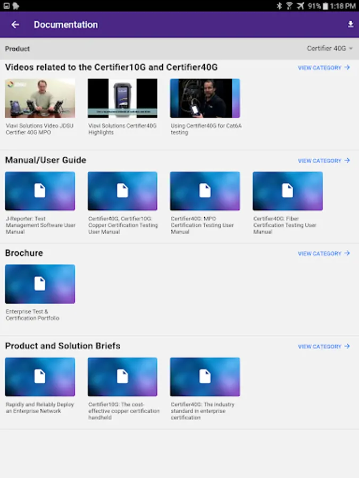Tap the screenshot notification icon in status bar
This screenshot has height=478, width=359.
6,6
